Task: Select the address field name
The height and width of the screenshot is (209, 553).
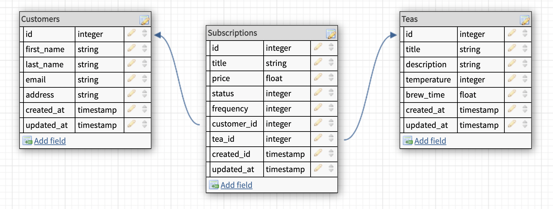Action: (40, 95)
